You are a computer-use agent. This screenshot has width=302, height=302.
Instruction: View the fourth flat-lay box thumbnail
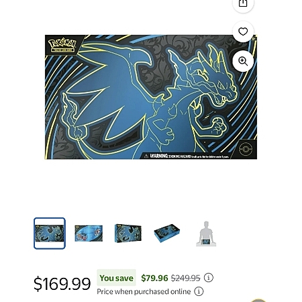tap(167, 234)
